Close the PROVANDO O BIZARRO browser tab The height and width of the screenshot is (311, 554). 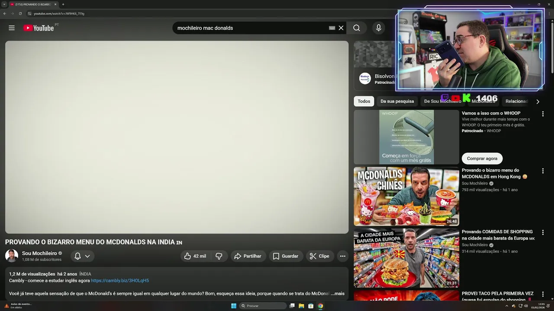click(x=55, y=4)
